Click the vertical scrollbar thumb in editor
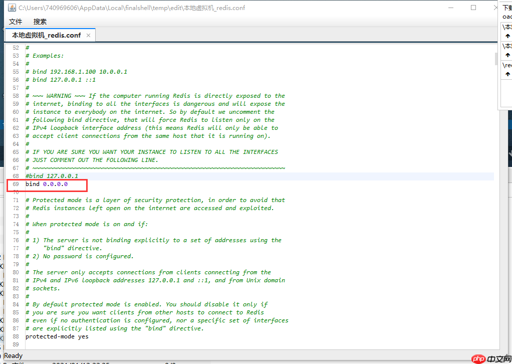The image size is (512, 364). point(496,59)
